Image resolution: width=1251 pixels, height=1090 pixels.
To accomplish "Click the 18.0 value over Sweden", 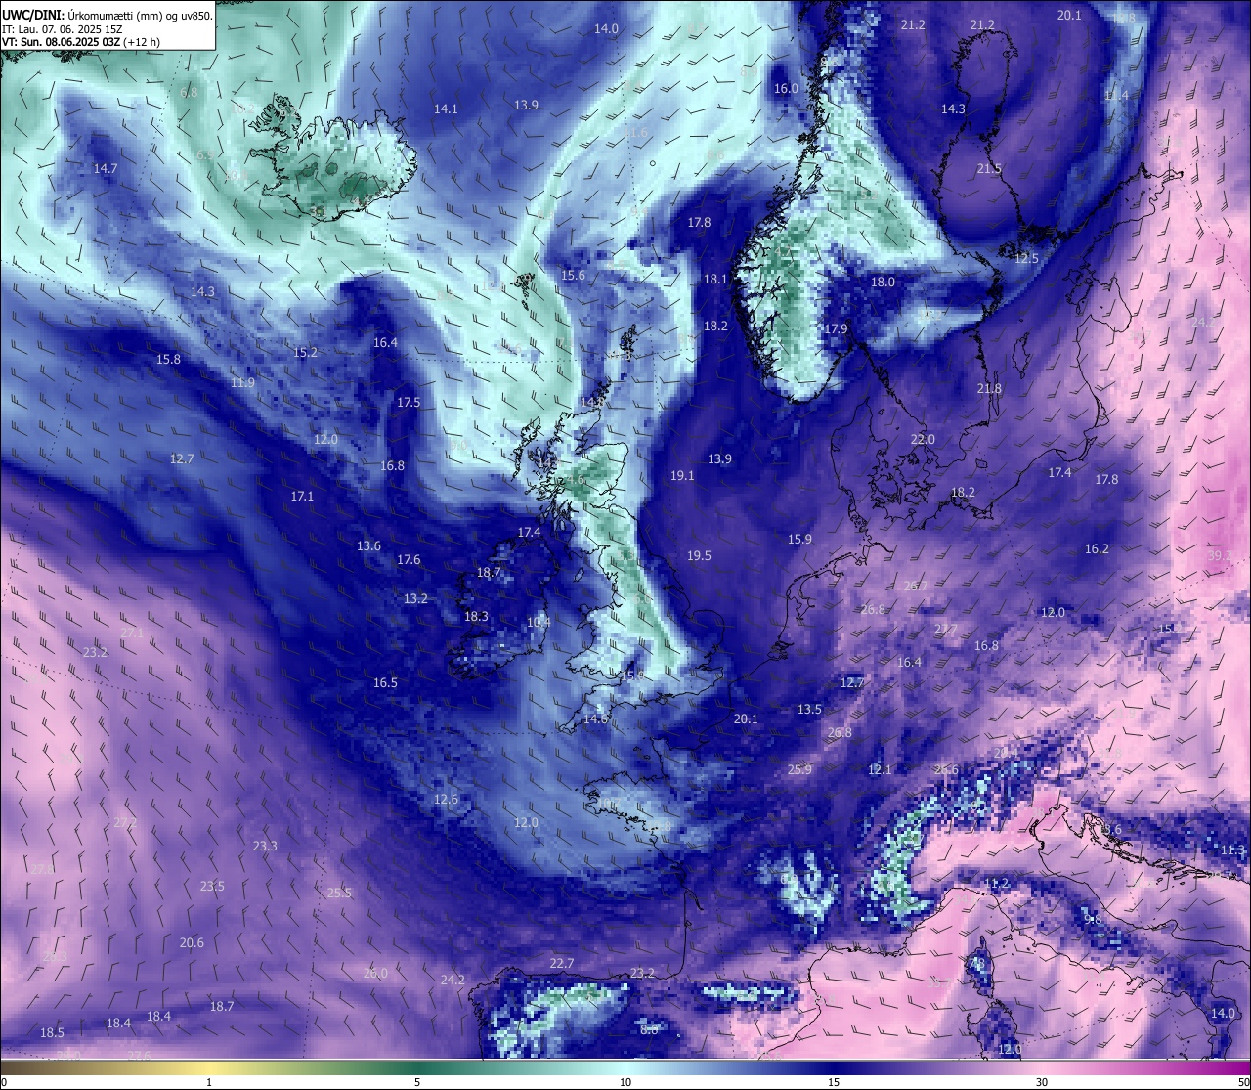I will [x=883, y=283].
